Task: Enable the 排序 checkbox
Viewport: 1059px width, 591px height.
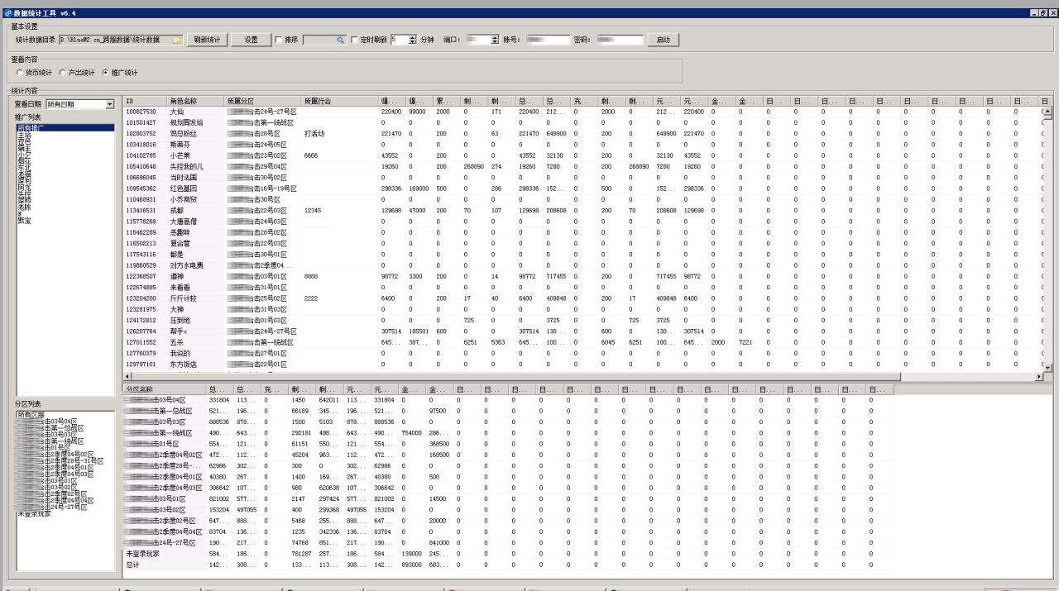Action: pyautogui.click(x=278, y=40)
